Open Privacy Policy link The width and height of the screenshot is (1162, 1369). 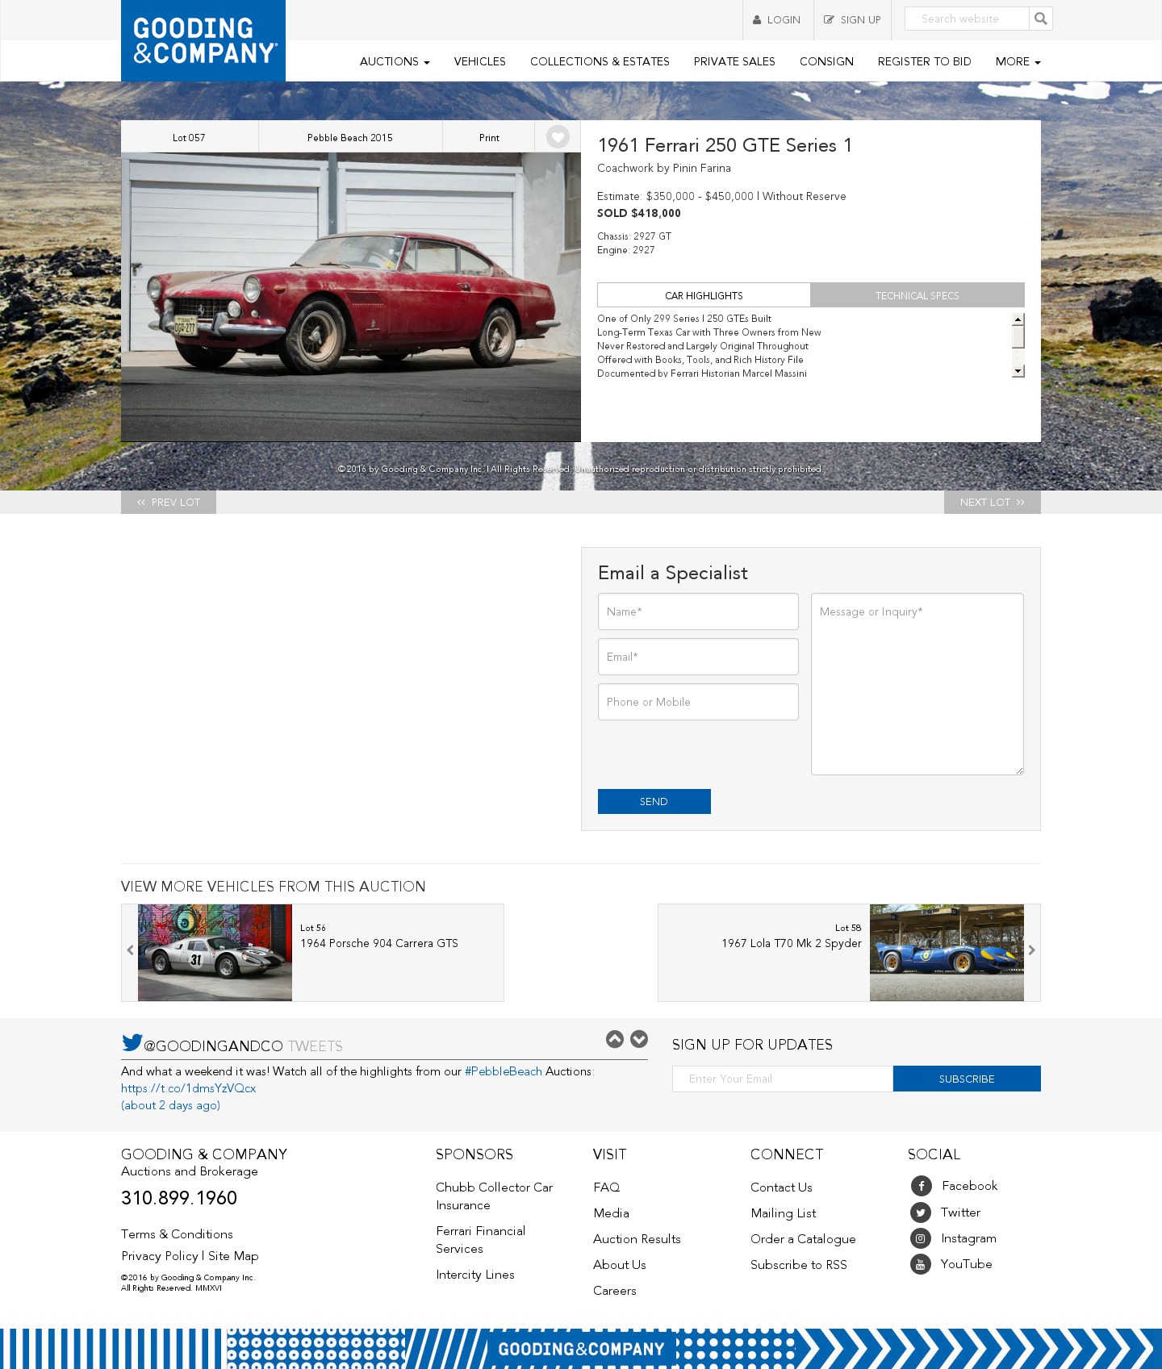pos(160,1256)
